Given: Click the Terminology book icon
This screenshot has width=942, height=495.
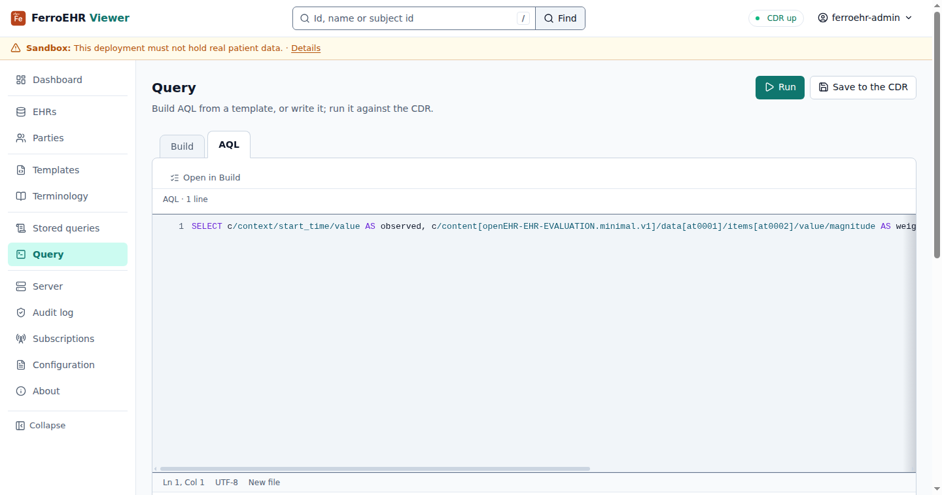Looking at the screenshot, I should [x=21, y=196].
